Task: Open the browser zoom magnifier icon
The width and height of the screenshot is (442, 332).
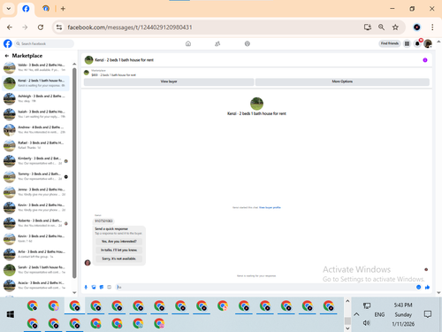Action: coord(381,27)
